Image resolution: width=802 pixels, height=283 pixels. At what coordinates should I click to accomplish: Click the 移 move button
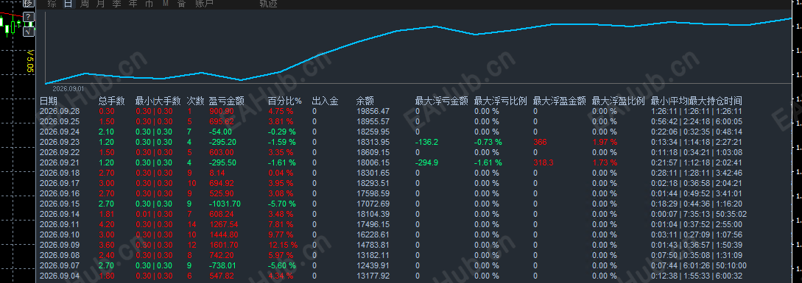point(29,3)
